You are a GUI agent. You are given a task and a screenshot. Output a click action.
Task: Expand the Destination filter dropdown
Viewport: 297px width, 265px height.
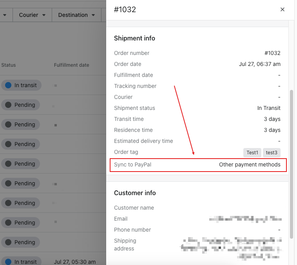(x=76, y=15)
